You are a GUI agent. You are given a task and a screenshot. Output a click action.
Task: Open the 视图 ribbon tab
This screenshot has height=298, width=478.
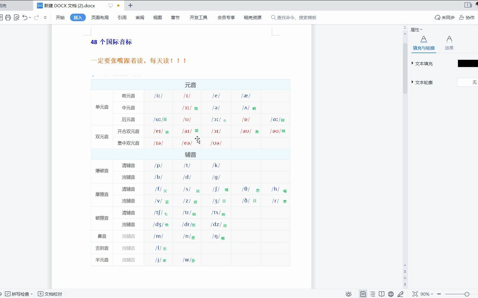(158, 17)
